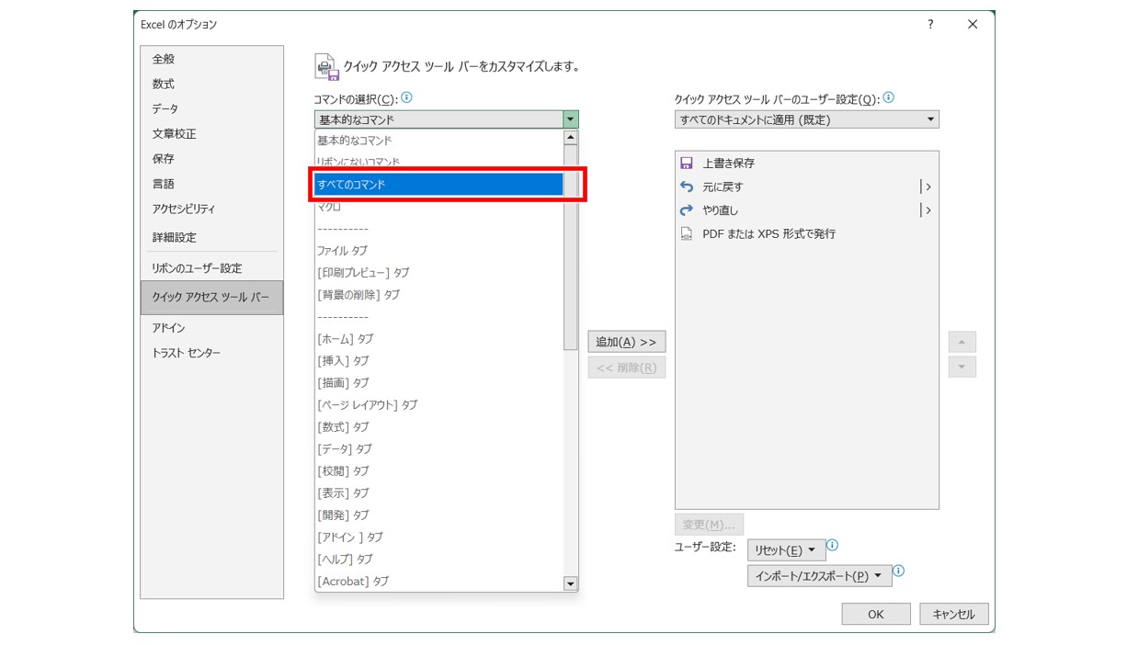Click the << 削除(R) button

(x=626, y=368)
